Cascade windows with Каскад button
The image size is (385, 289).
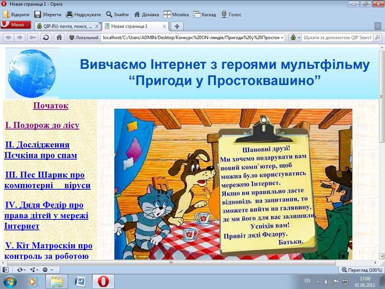205,15
